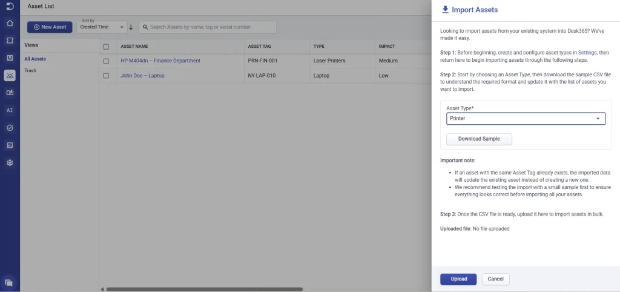Toggle sort direction arrow next to Created Time
The height and width of the screenshot is (292, 620).
pyautogui.click(x=131, y=27)
